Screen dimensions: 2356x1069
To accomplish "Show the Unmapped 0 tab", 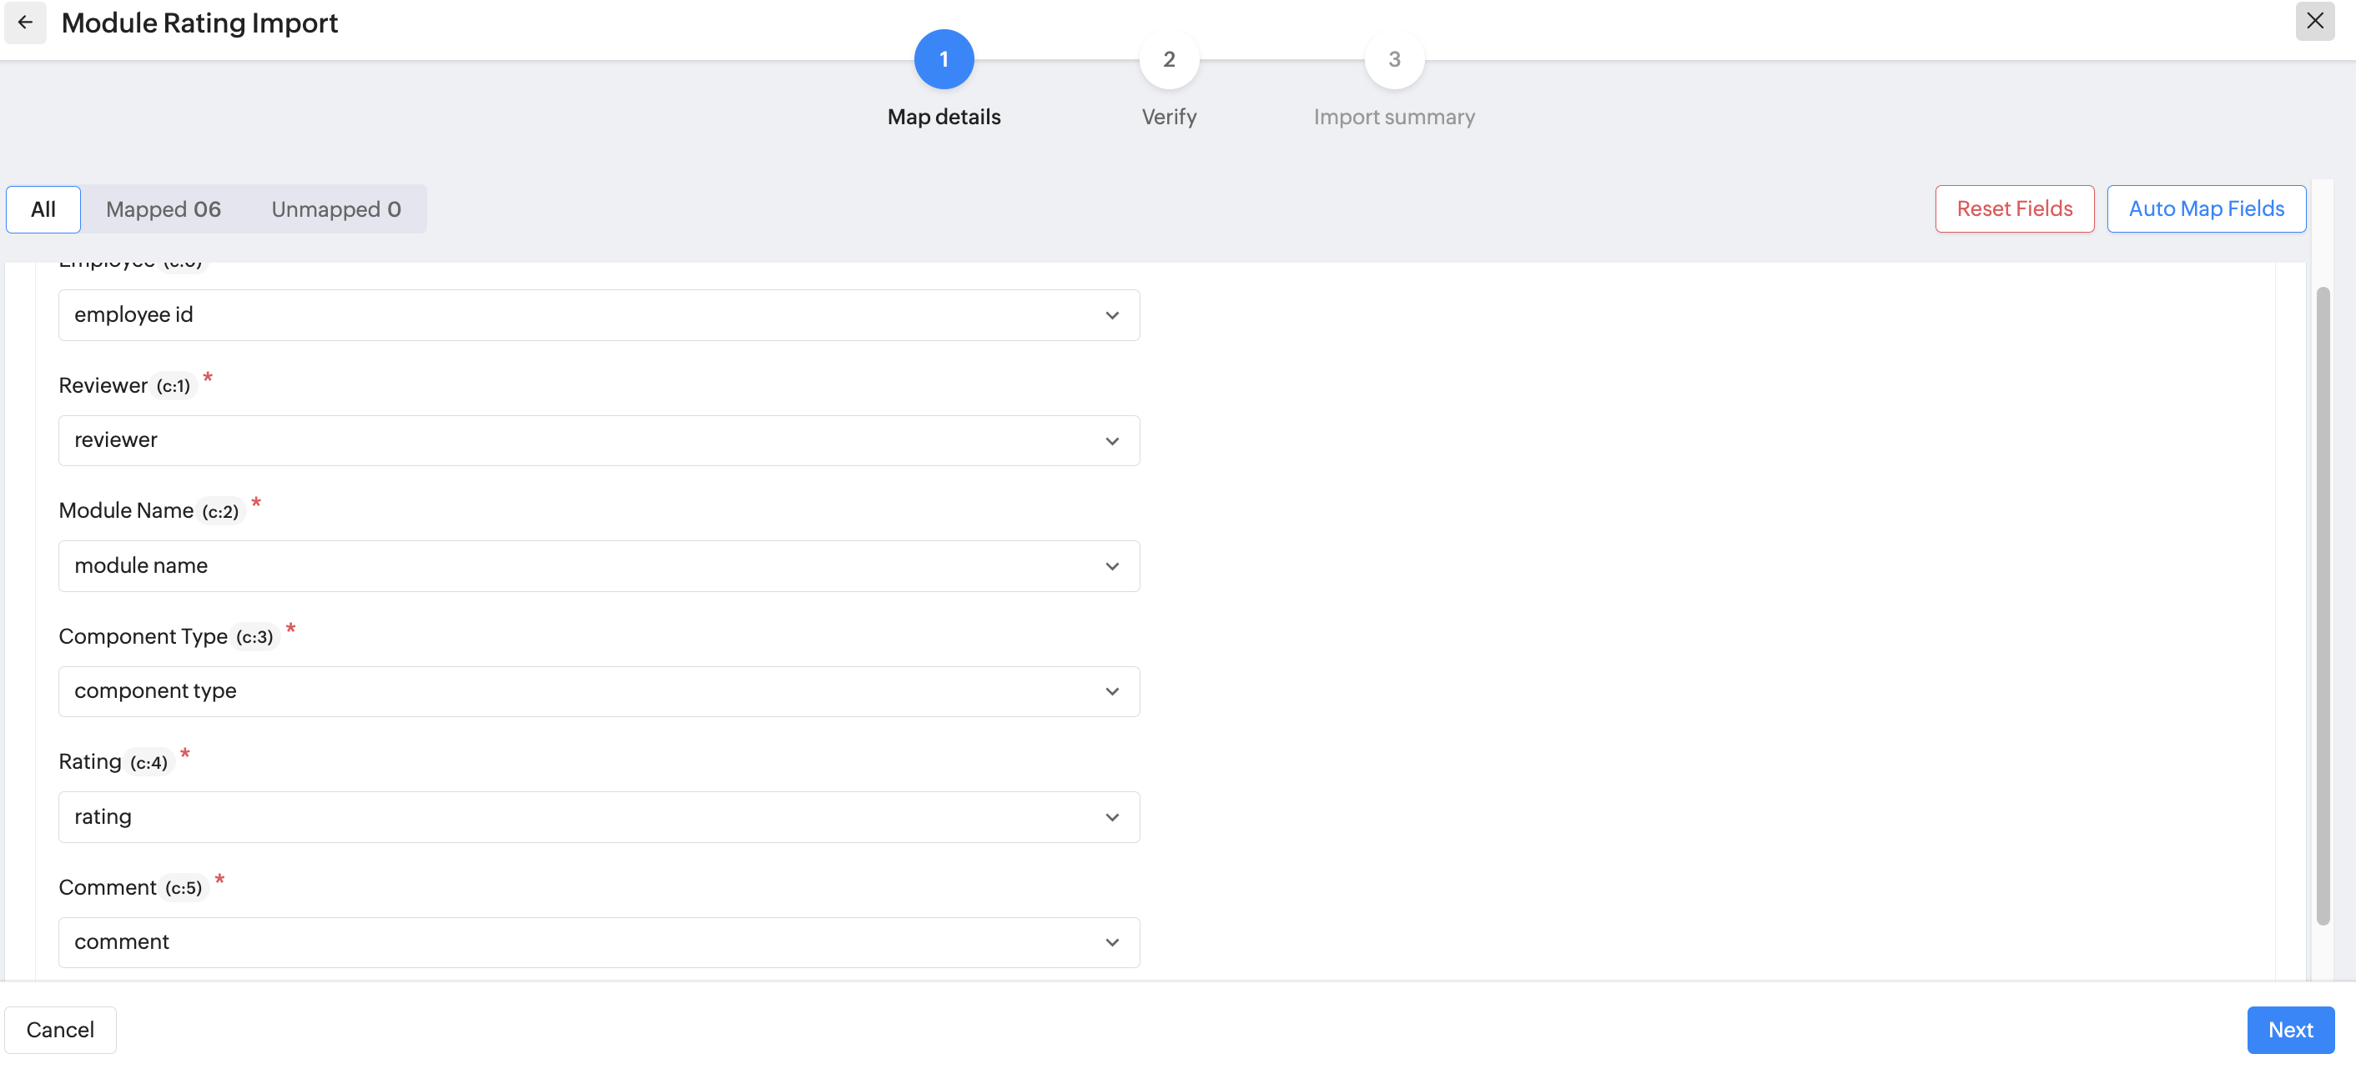I will point(335,209).
